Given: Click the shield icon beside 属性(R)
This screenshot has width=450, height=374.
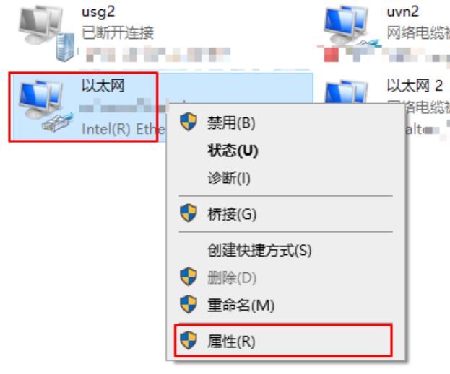Looking at the screenshot, I should (189, 341).
